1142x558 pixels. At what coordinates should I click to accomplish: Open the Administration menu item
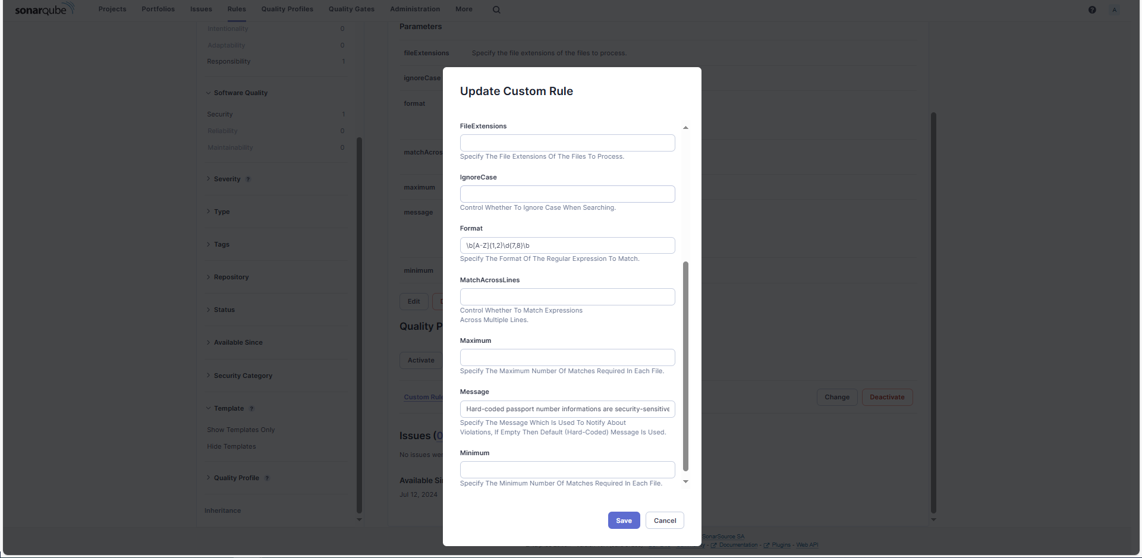tap(415, 9)
